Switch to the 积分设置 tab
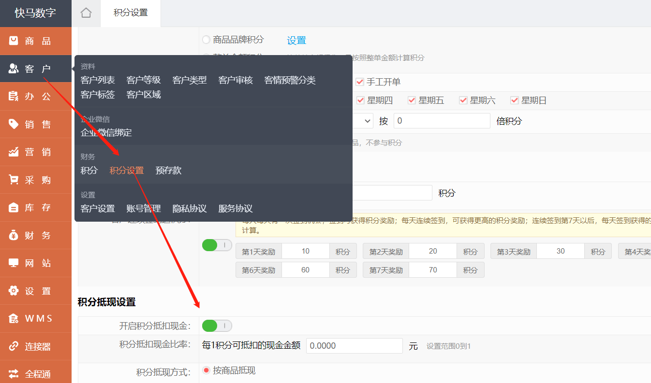 (x=131, y=13)
